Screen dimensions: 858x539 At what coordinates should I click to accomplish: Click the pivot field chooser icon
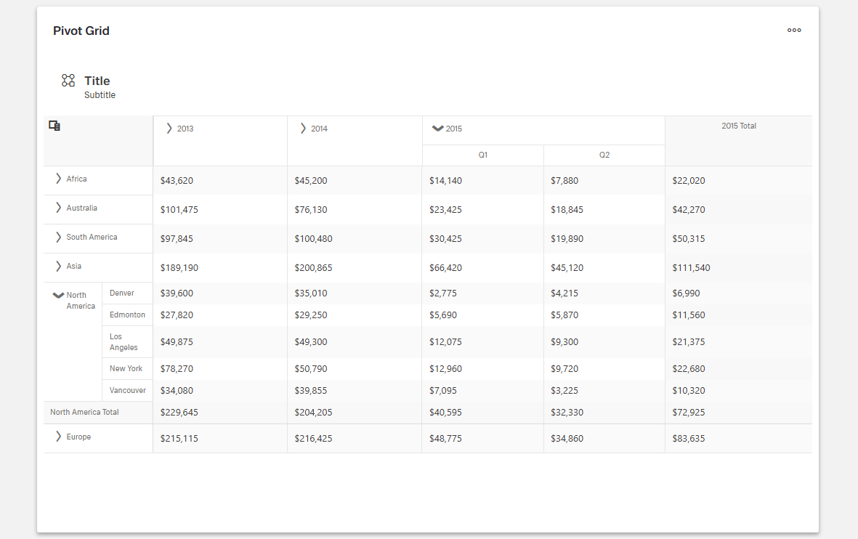click(x=54, y=126)
